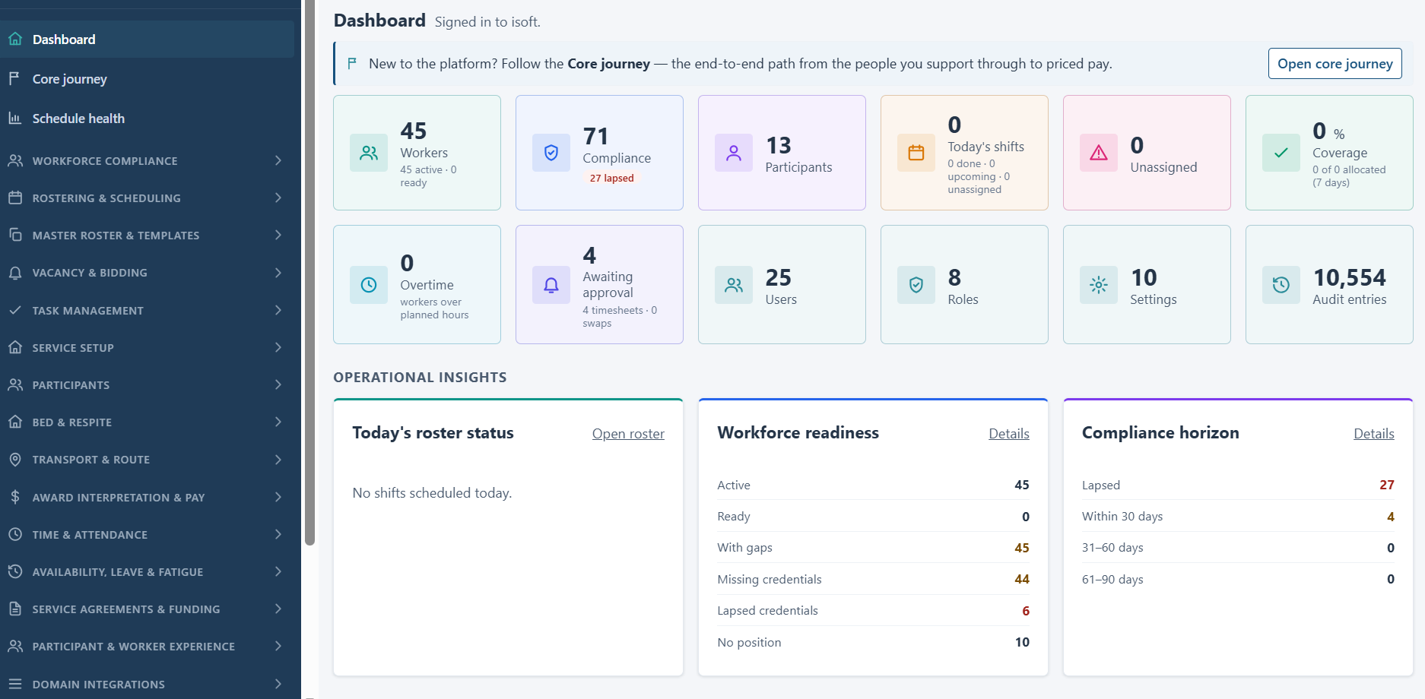This screenshot has width=1425, height=699.
Task: Click the Core journey flag icon in sidebar
Action: (14, 78)
